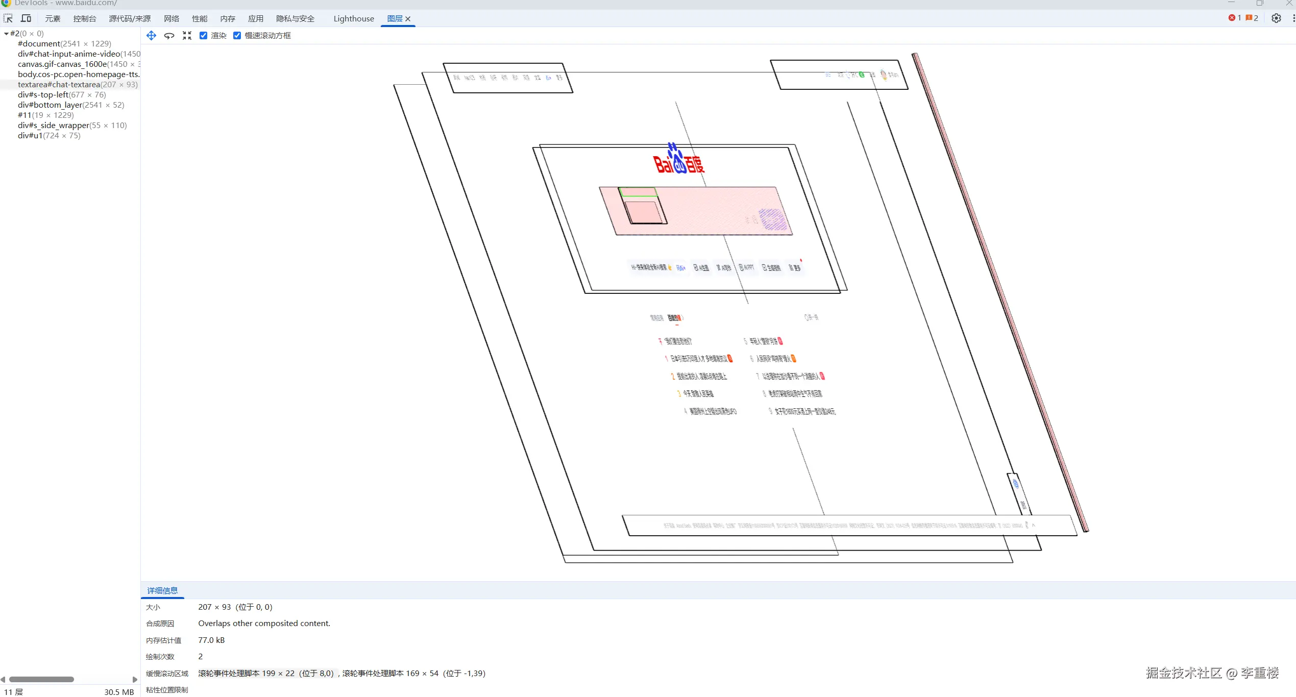
Task: Click the layer tree scroll right arrow
Action: coord(135,679)
